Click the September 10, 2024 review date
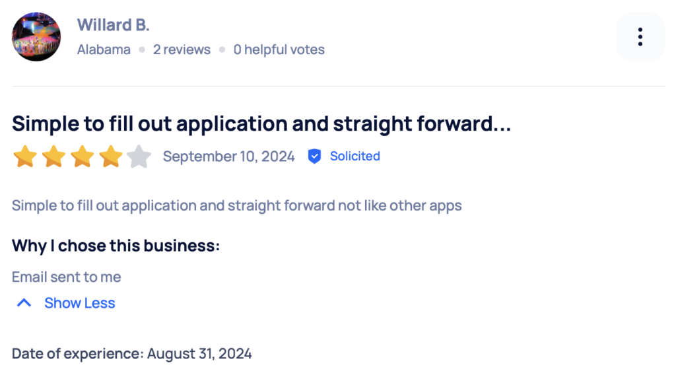This screenshot has height=377, width=676. [x=228, y=156]
